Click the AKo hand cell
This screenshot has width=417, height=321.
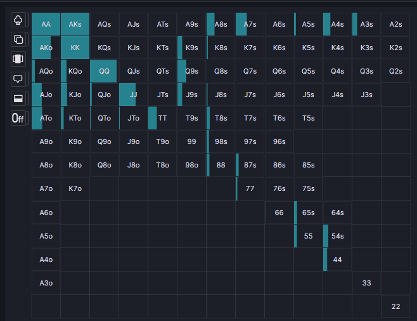click(x=46, y=48)
